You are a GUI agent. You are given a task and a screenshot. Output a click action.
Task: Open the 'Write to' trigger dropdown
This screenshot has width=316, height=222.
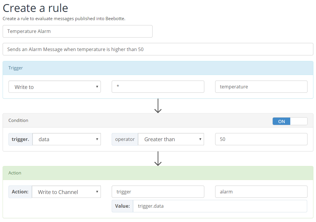coord(55,87)
